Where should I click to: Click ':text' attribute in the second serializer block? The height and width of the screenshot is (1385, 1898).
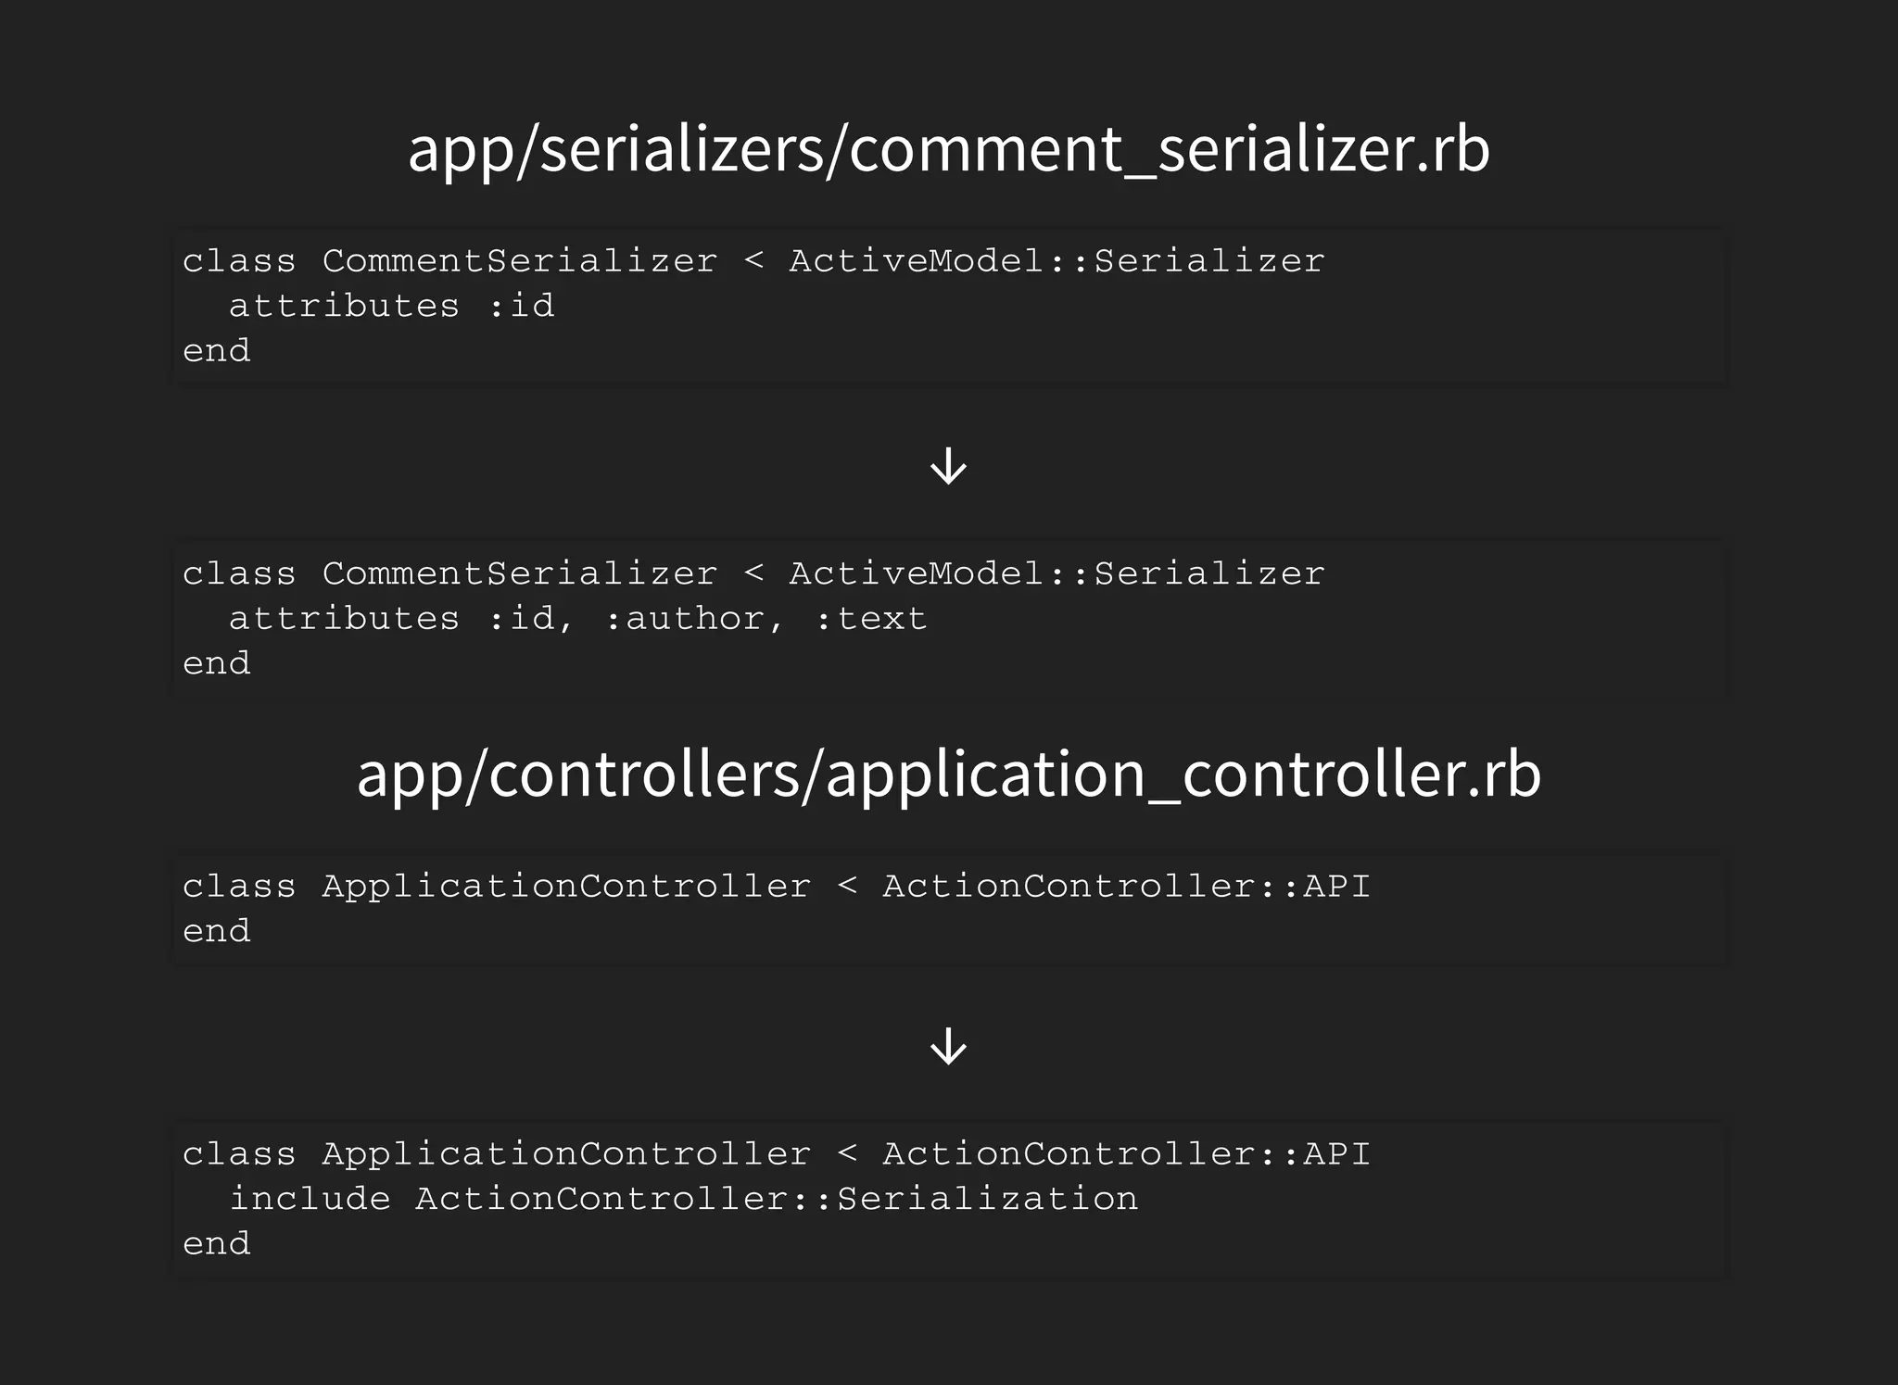(x=871, y=619)
